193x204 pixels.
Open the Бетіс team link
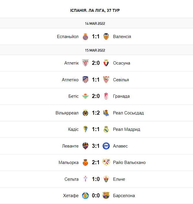point(73,96)
